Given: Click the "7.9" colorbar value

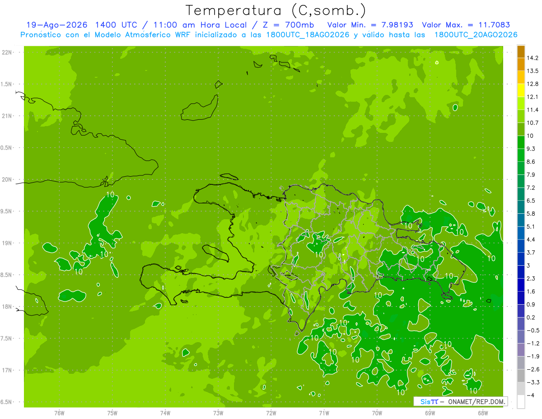Looking at the screenshot, I should [x=531, y=174].
